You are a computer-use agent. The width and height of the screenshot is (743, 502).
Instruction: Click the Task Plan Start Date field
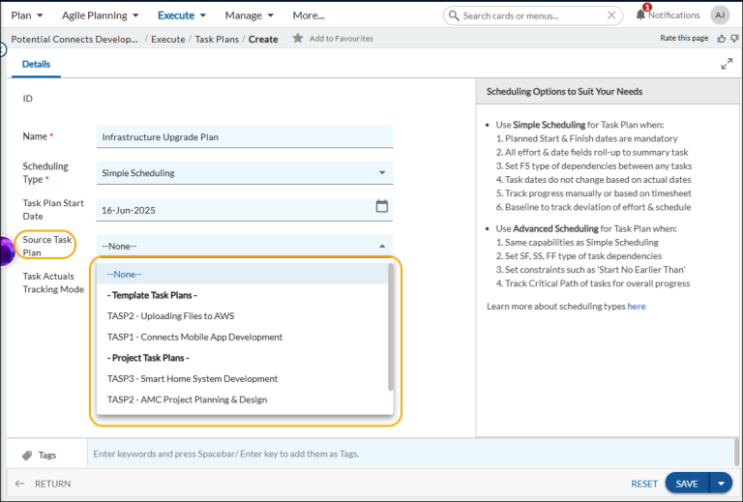tap(245, 210)
